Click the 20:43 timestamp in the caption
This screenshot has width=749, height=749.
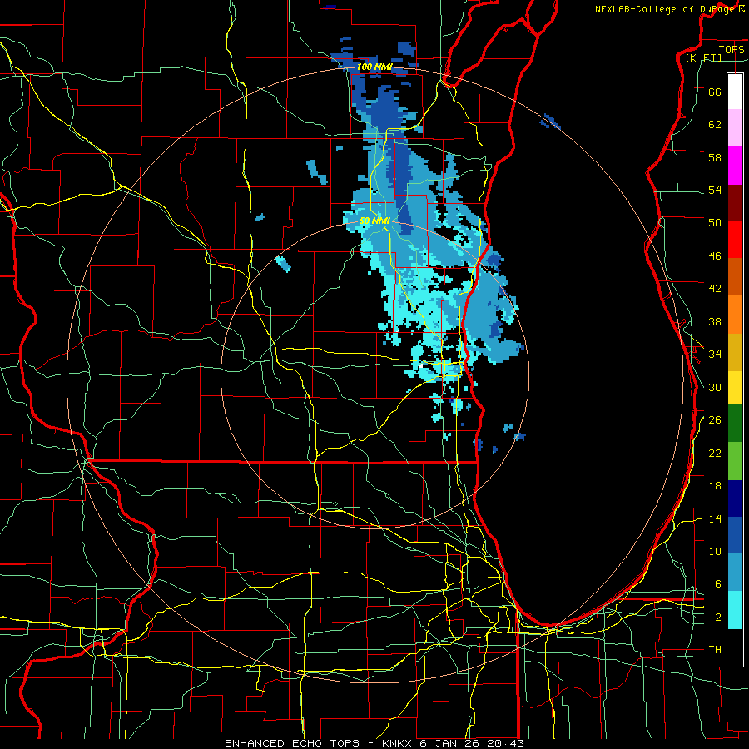(505, 743)
